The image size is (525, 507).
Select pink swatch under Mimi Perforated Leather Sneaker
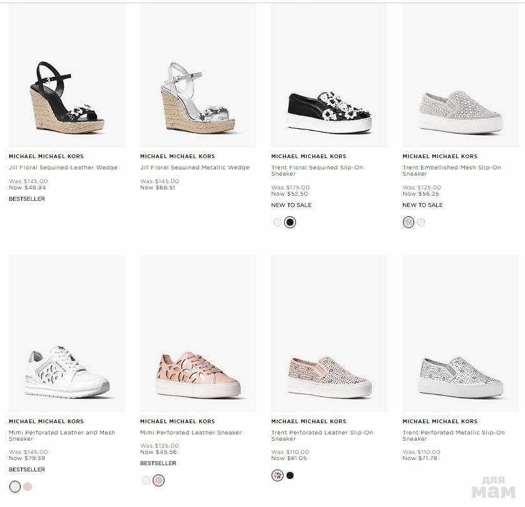pos(158,480)
